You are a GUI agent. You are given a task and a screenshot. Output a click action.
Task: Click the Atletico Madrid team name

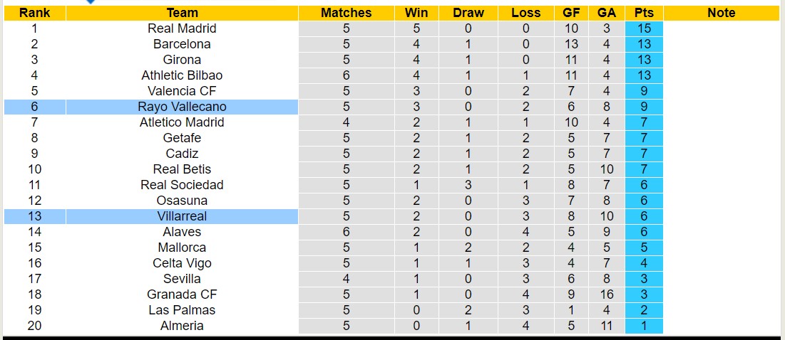coord(182,122)
